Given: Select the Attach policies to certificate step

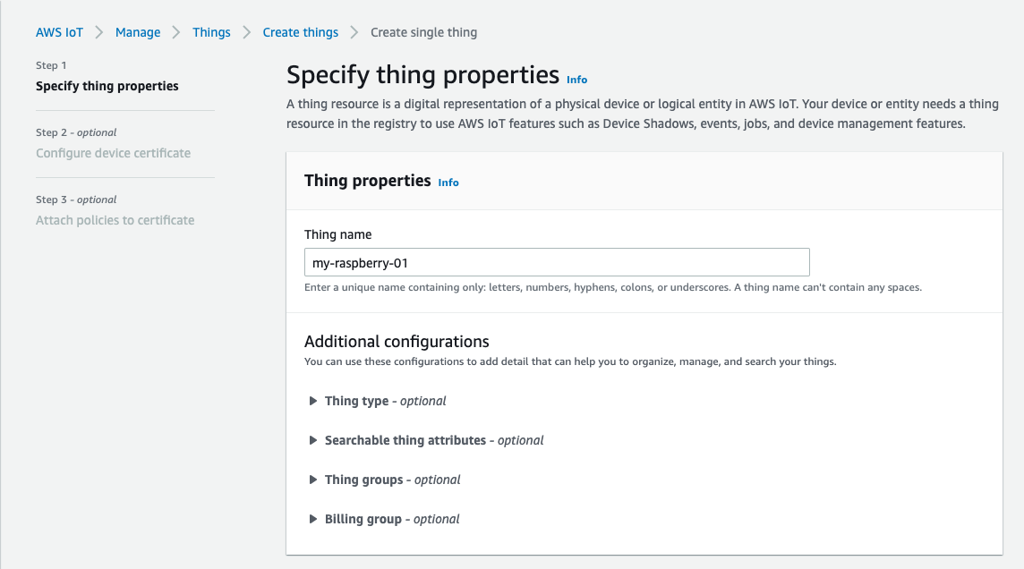Looking at the screenshot, I should point(115,220).
